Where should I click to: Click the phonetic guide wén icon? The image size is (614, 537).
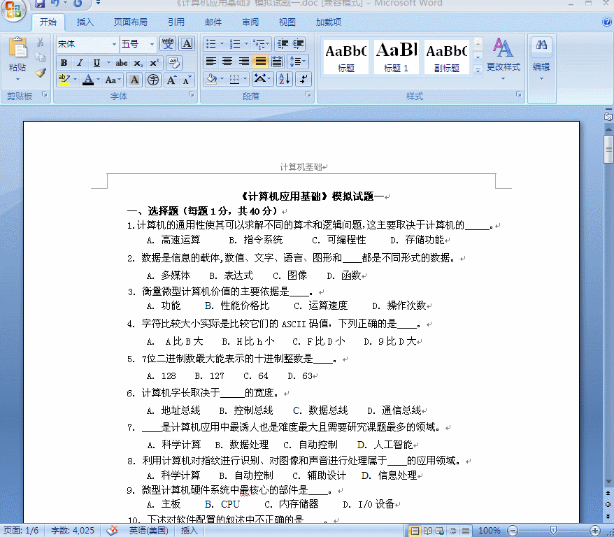[x=168, y=43]
